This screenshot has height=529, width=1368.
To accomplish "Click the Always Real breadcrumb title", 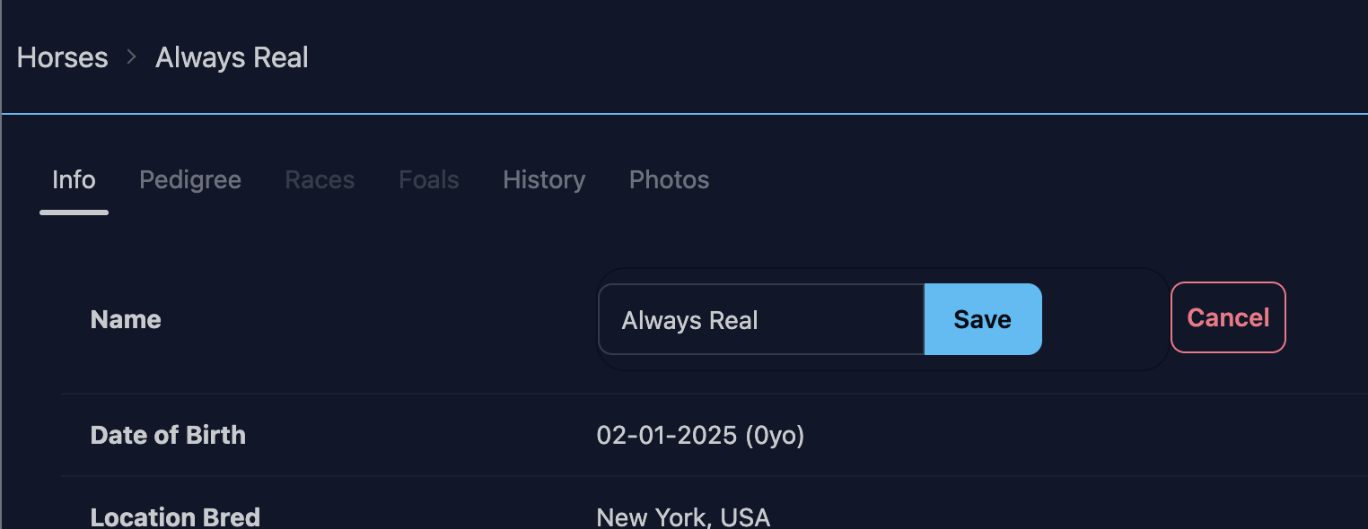I will pyautogui.click(x=232, y=58).
